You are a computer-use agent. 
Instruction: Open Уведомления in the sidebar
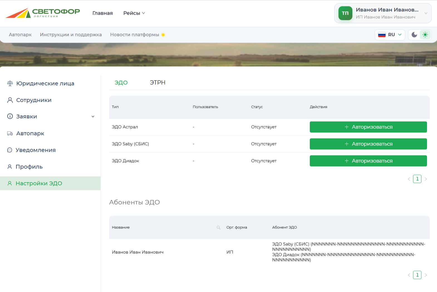point(50,150)
